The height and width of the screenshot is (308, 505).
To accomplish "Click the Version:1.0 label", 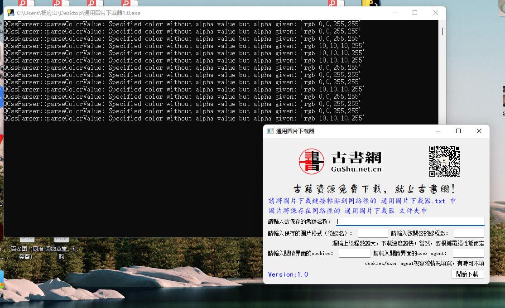I will [x=288, y=274].
